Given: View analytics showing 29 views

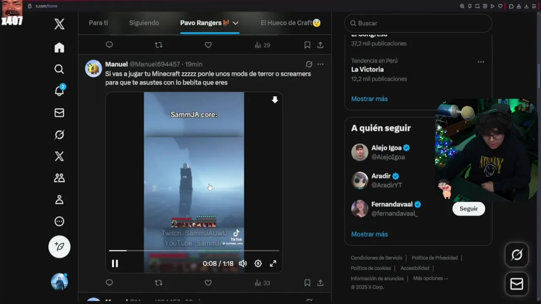Looking at the screenshot, I should point(262,45).
